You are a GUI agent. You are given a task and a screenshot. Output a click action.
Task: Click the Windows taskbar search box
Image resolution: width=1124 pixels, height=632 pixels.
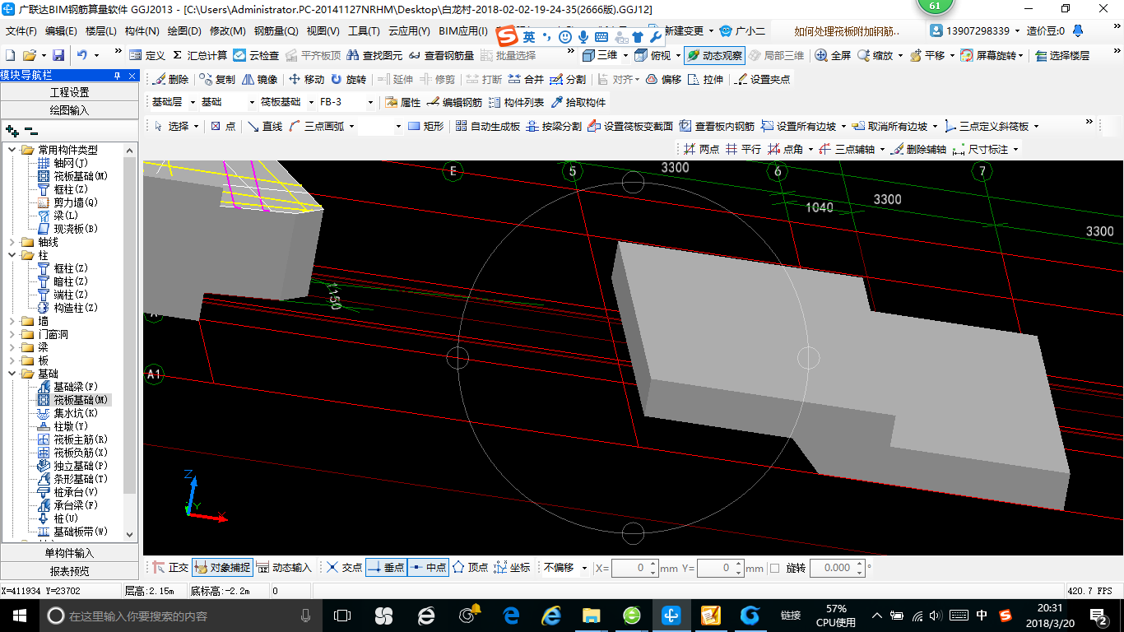pyautogui.click(x=181, y=616)
